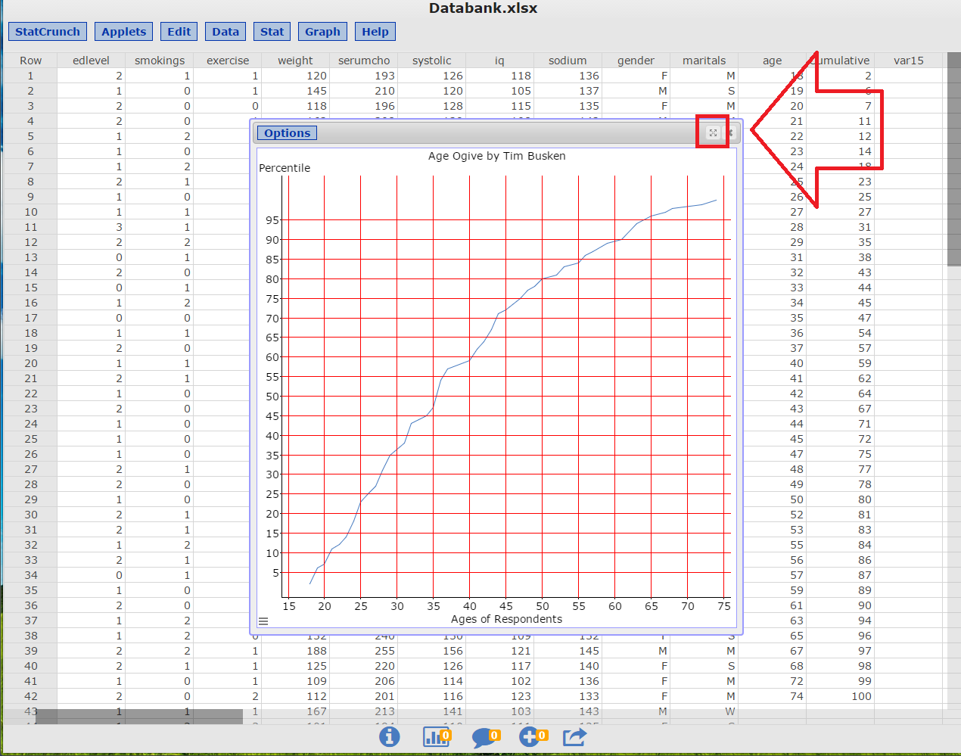This screenshot has width=961, height=756.
Task: Click the Databank.xlsx title
Action: pyautogui.click(x=483, y=8)
